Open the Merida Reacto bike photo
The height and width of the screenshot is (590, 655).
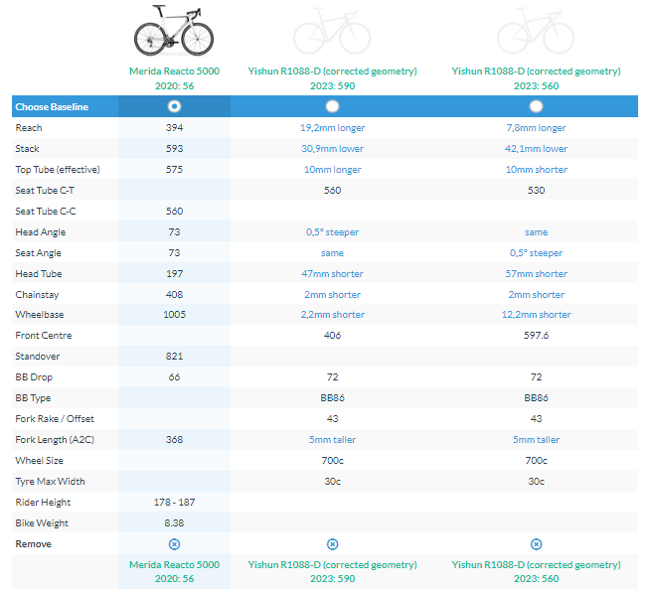tap(174, 32)
